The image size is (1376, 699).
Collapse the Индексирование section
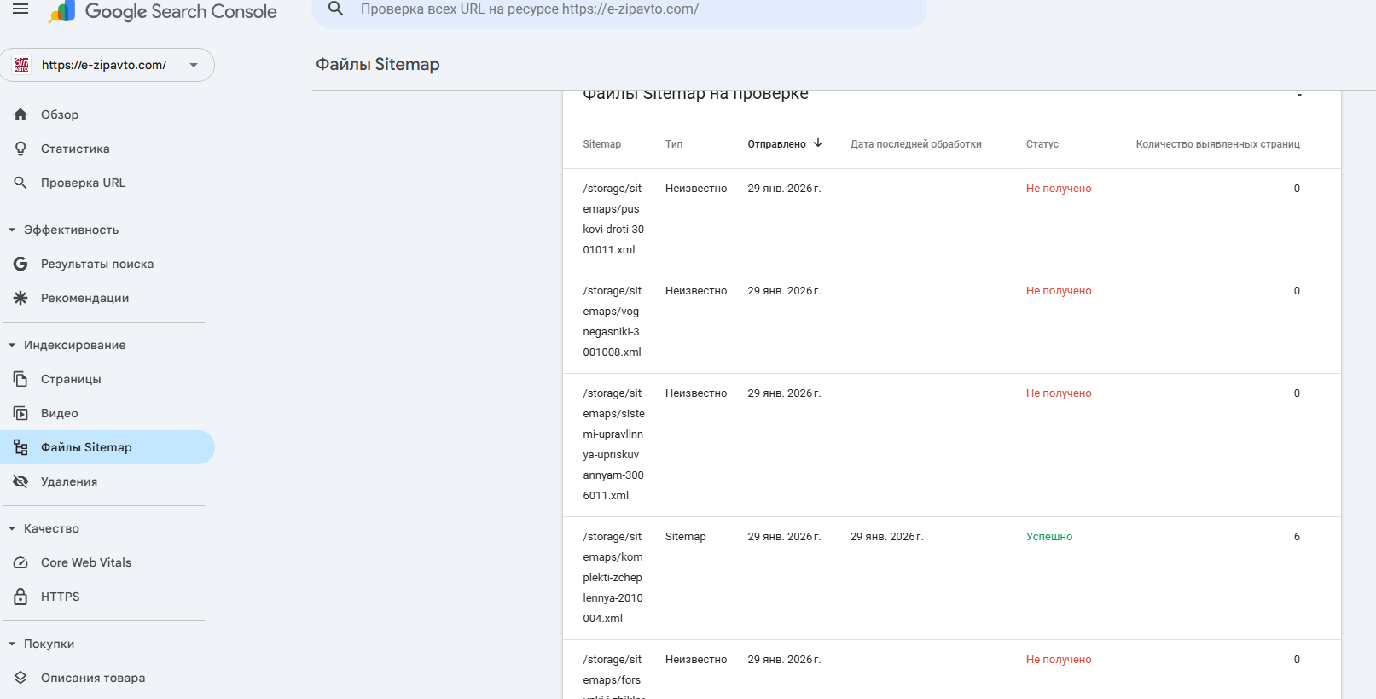pyautogui.click(x=12, y=345)
